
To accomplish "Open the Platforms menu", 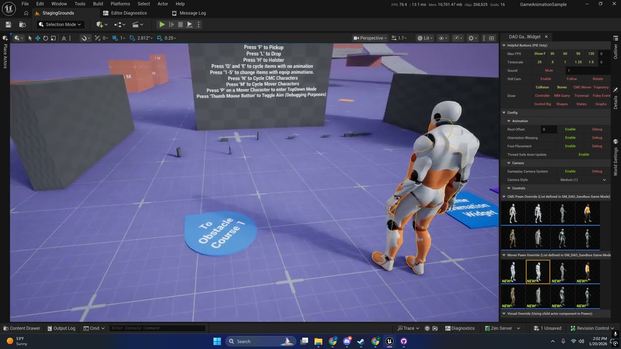I will 120,4.
